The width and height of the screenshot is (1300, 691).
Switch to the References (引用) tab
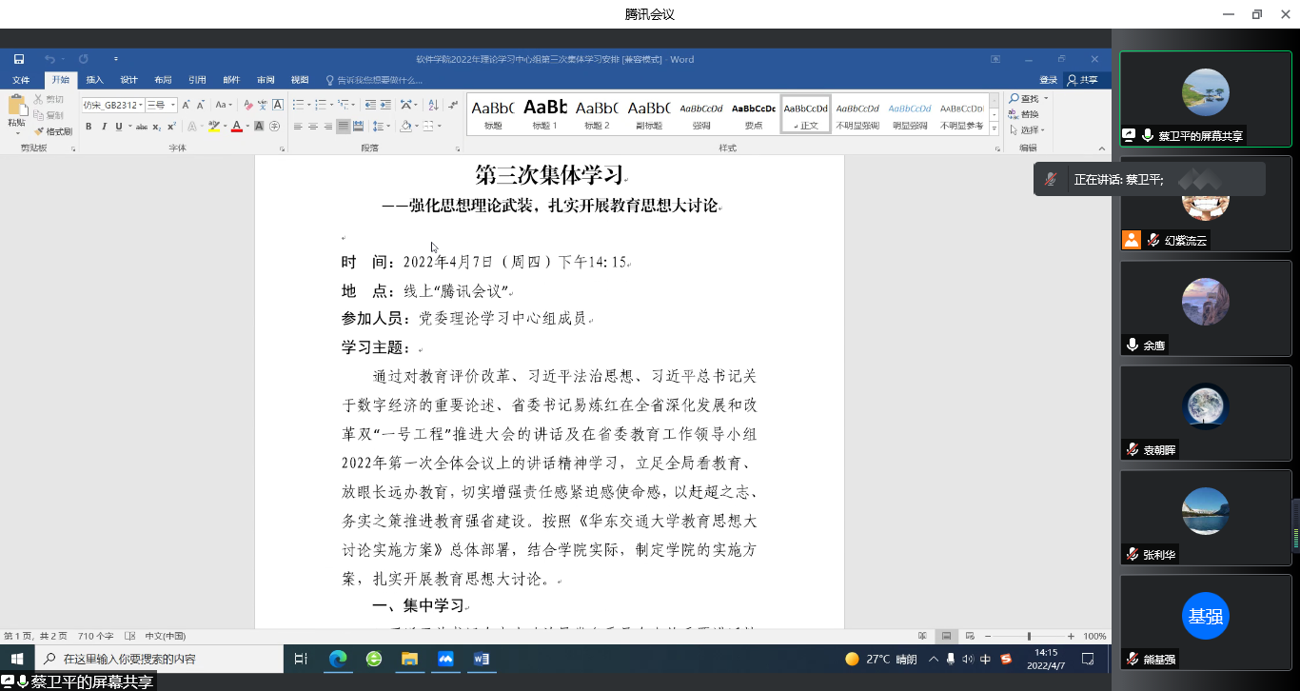click(x=197, y=80)
